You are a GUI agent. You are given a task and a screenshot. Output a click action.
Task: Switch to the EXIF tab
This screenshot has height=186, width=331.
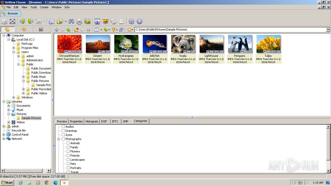coord(104,121)
